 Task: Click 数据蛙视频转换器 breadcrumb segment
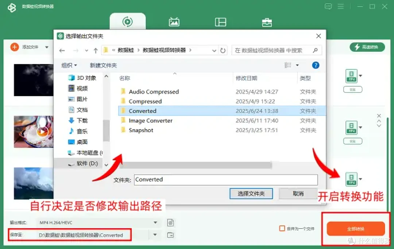pyautogui.click(x=164, y=50)
